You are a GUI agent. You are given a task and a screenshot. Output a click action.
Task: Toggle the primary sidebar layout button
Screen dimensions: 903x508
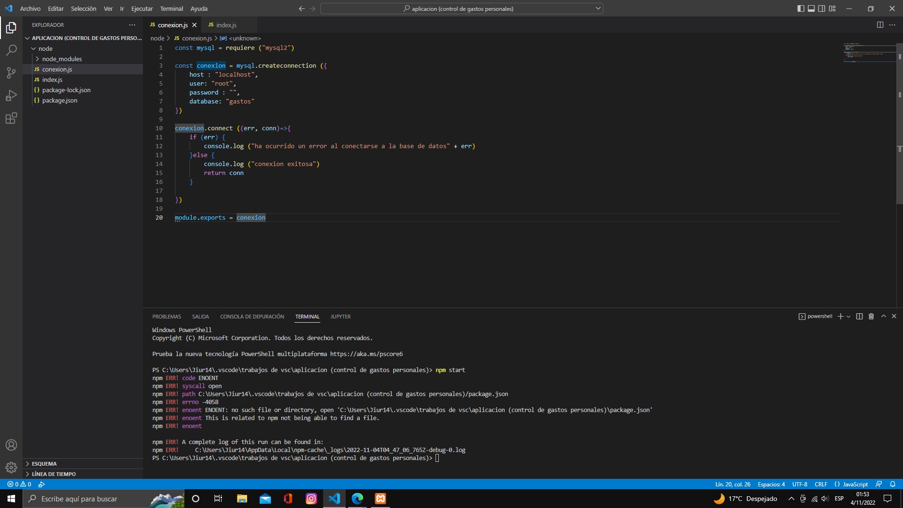801,8
